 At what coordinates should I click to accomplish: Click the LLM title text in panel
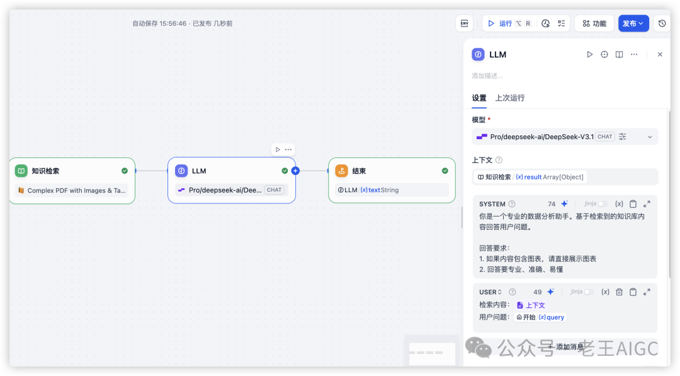click(x=498, y=55)
